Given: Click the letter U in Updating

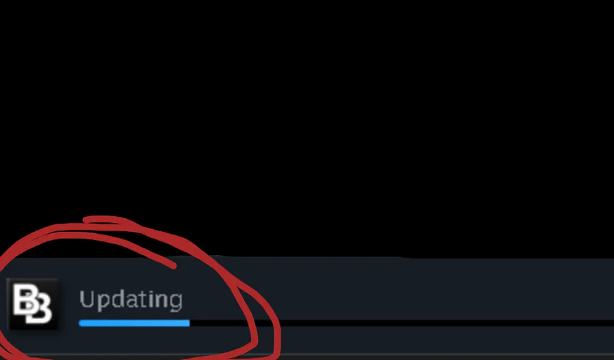Looking at the screenshot, I should [x=85, y=299].
